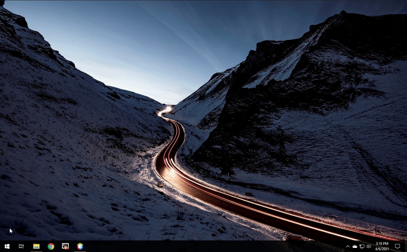Click the Show Desktop sliver at taskbar end
407x252 pixels.
406,246
